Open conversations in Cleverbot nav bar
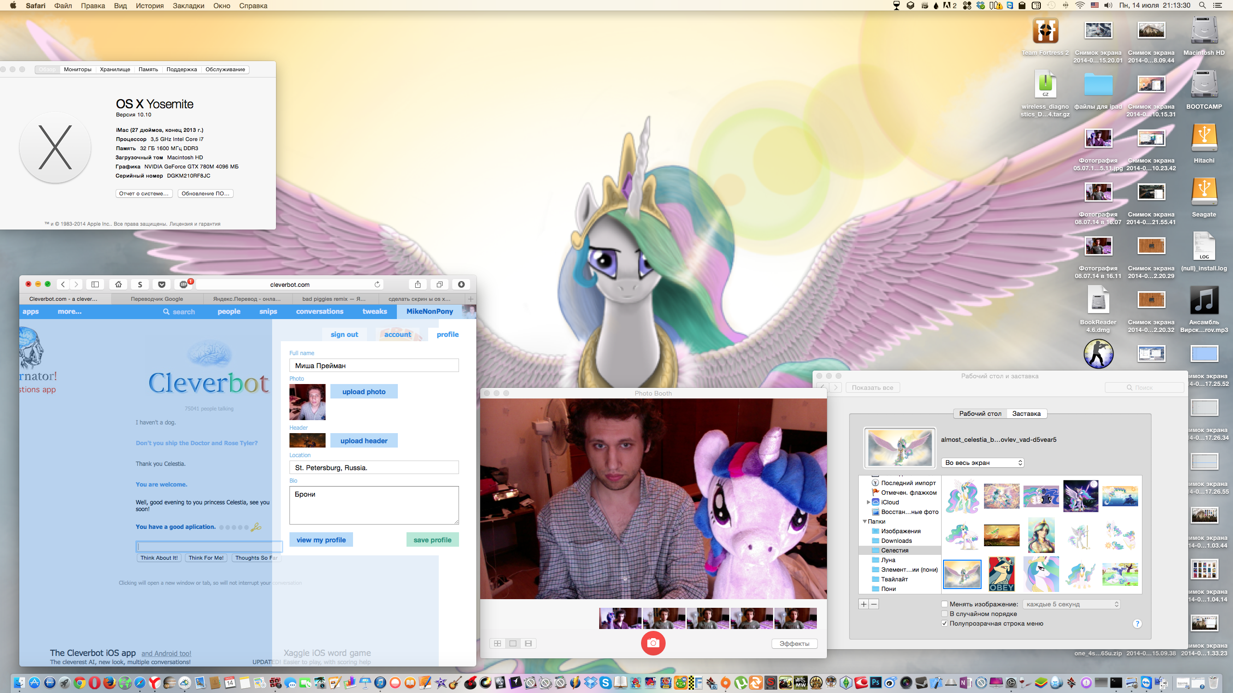Image resolution: width=1233 pixels, height=693 pixels. point(320,311)
